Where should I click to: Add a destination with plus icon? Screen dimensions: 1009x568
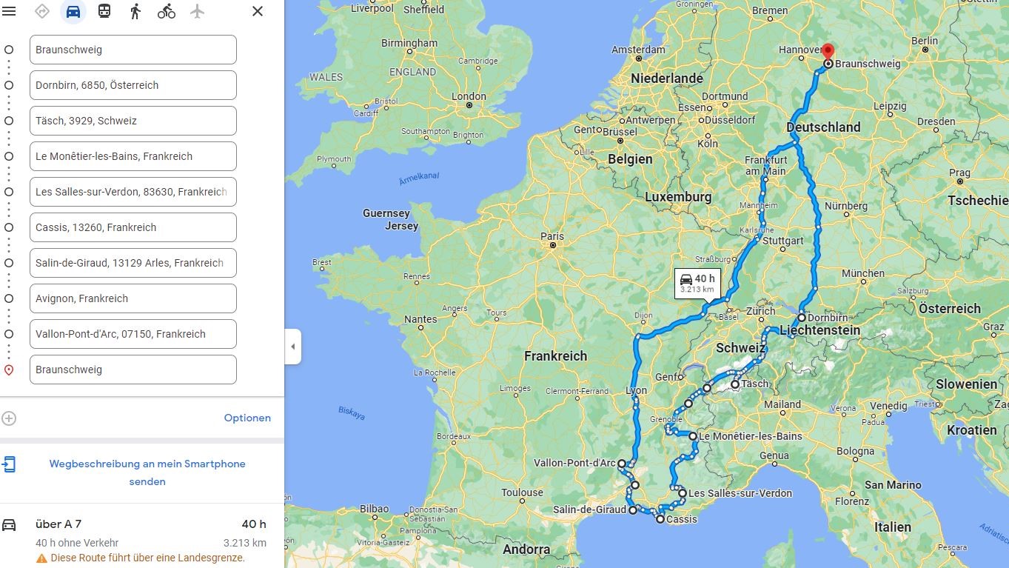tap(9, 418)
